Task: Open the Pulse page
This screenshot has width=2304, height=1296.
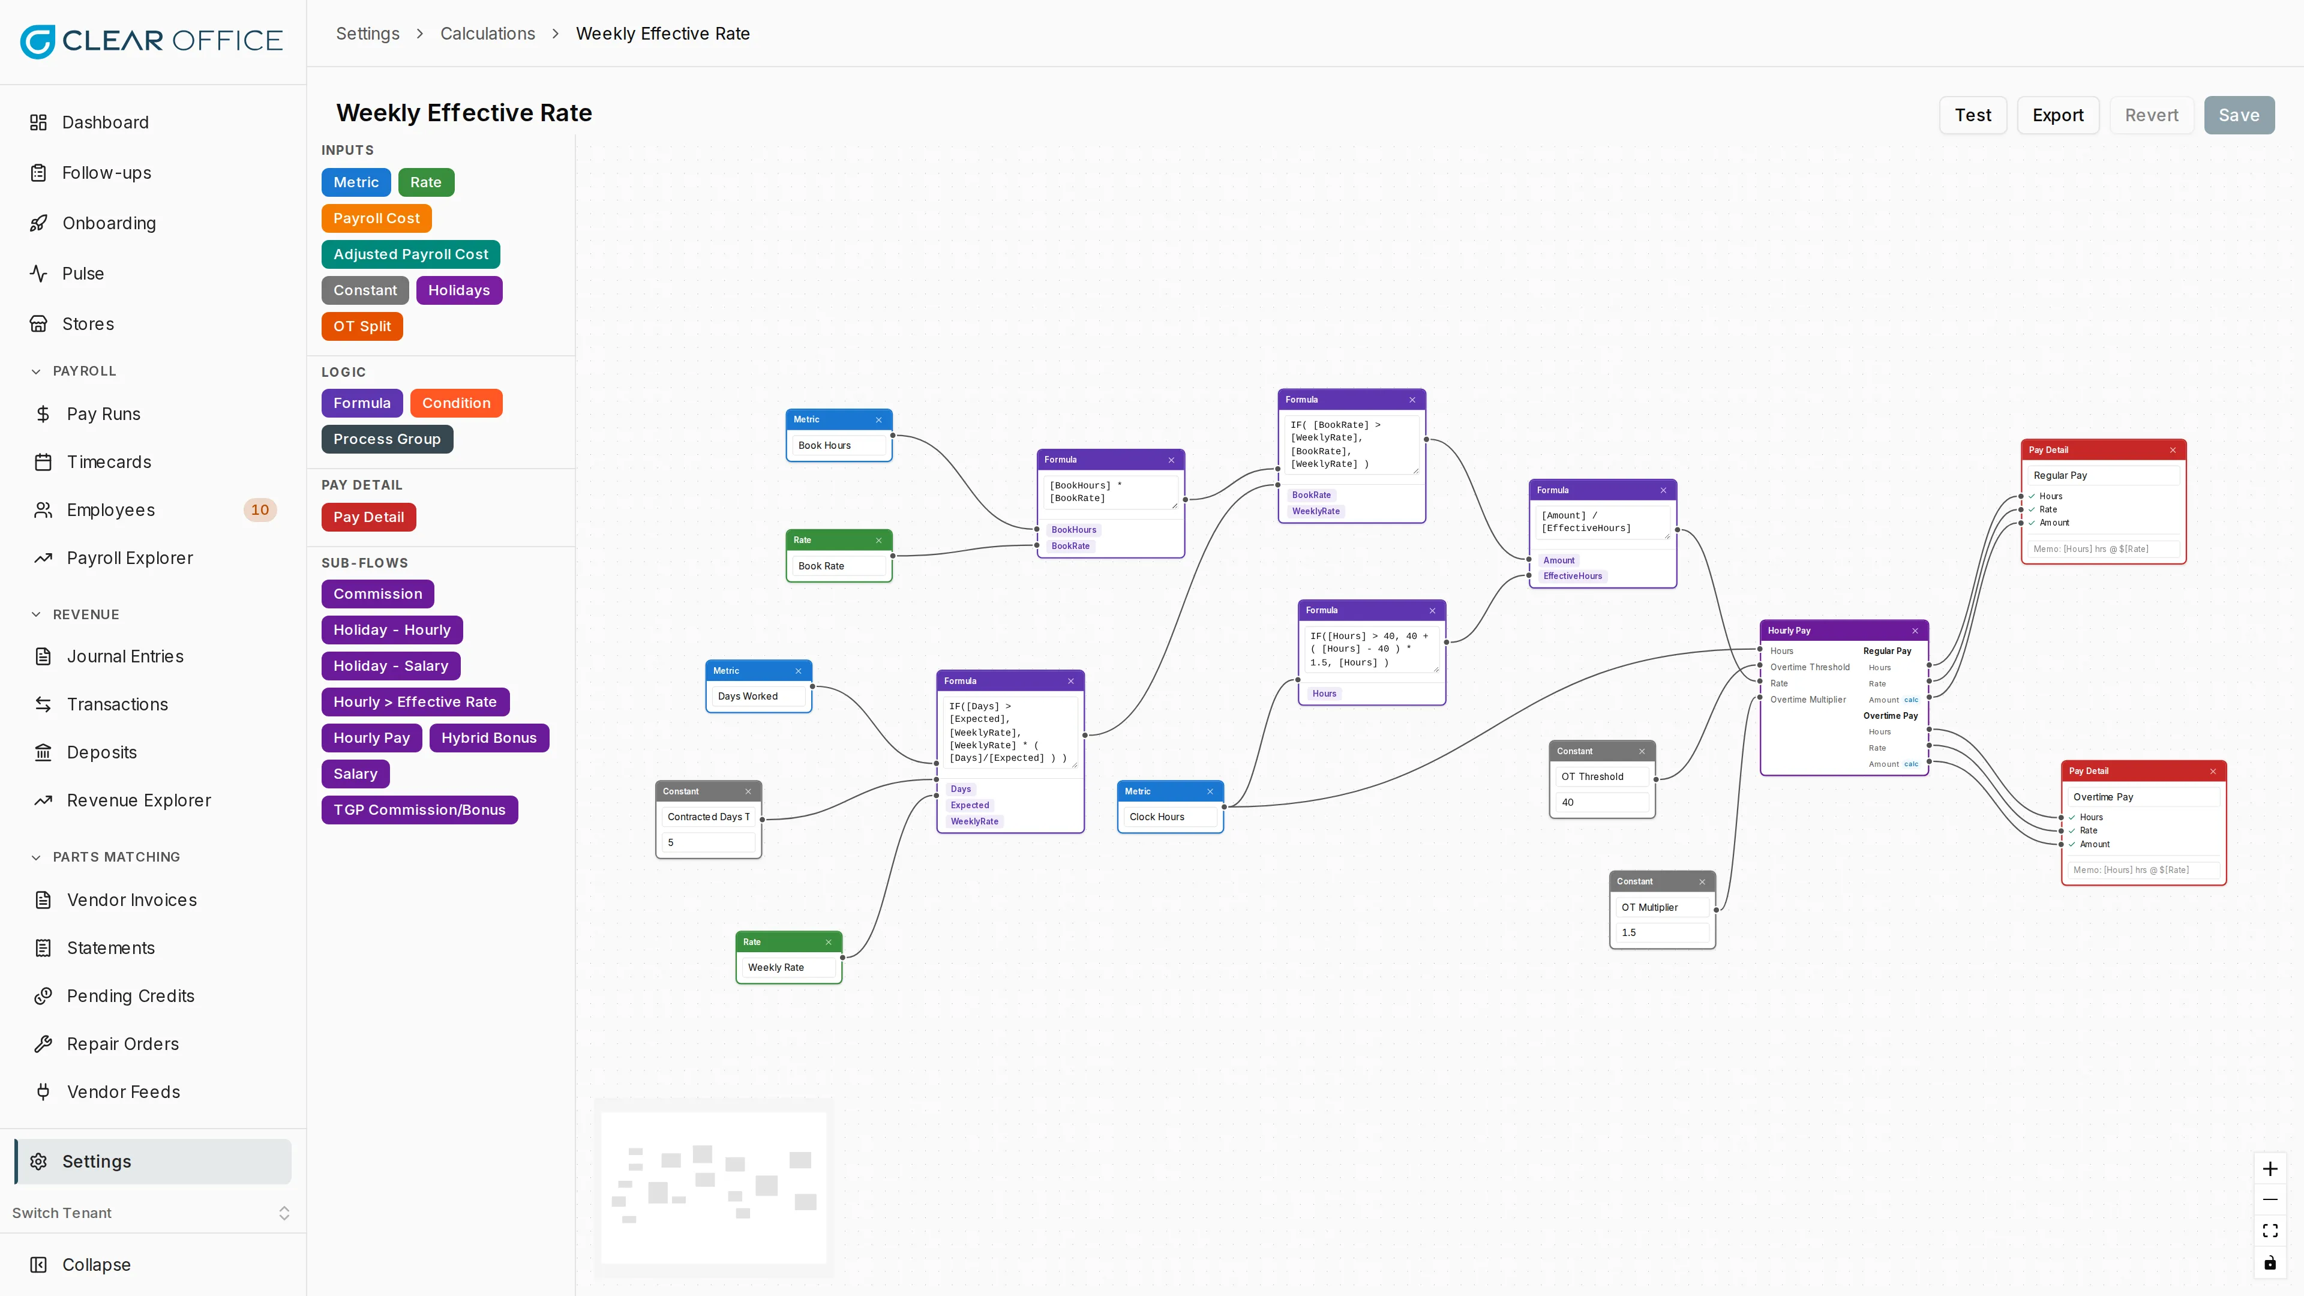Action: 153,274
